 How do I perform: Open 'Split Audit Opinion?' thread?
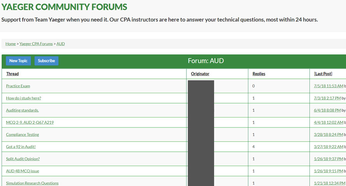point(23,159)
